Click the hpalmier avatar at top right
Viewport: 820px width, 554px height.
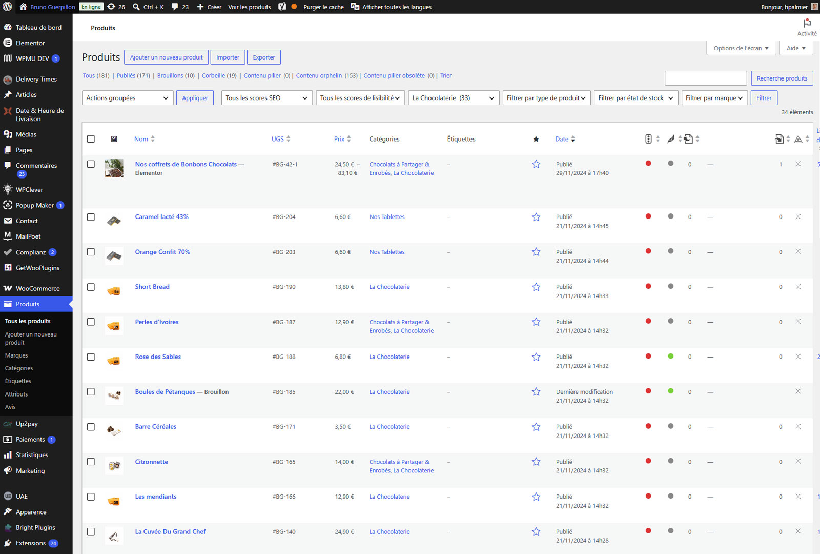(x=814, y=7)
